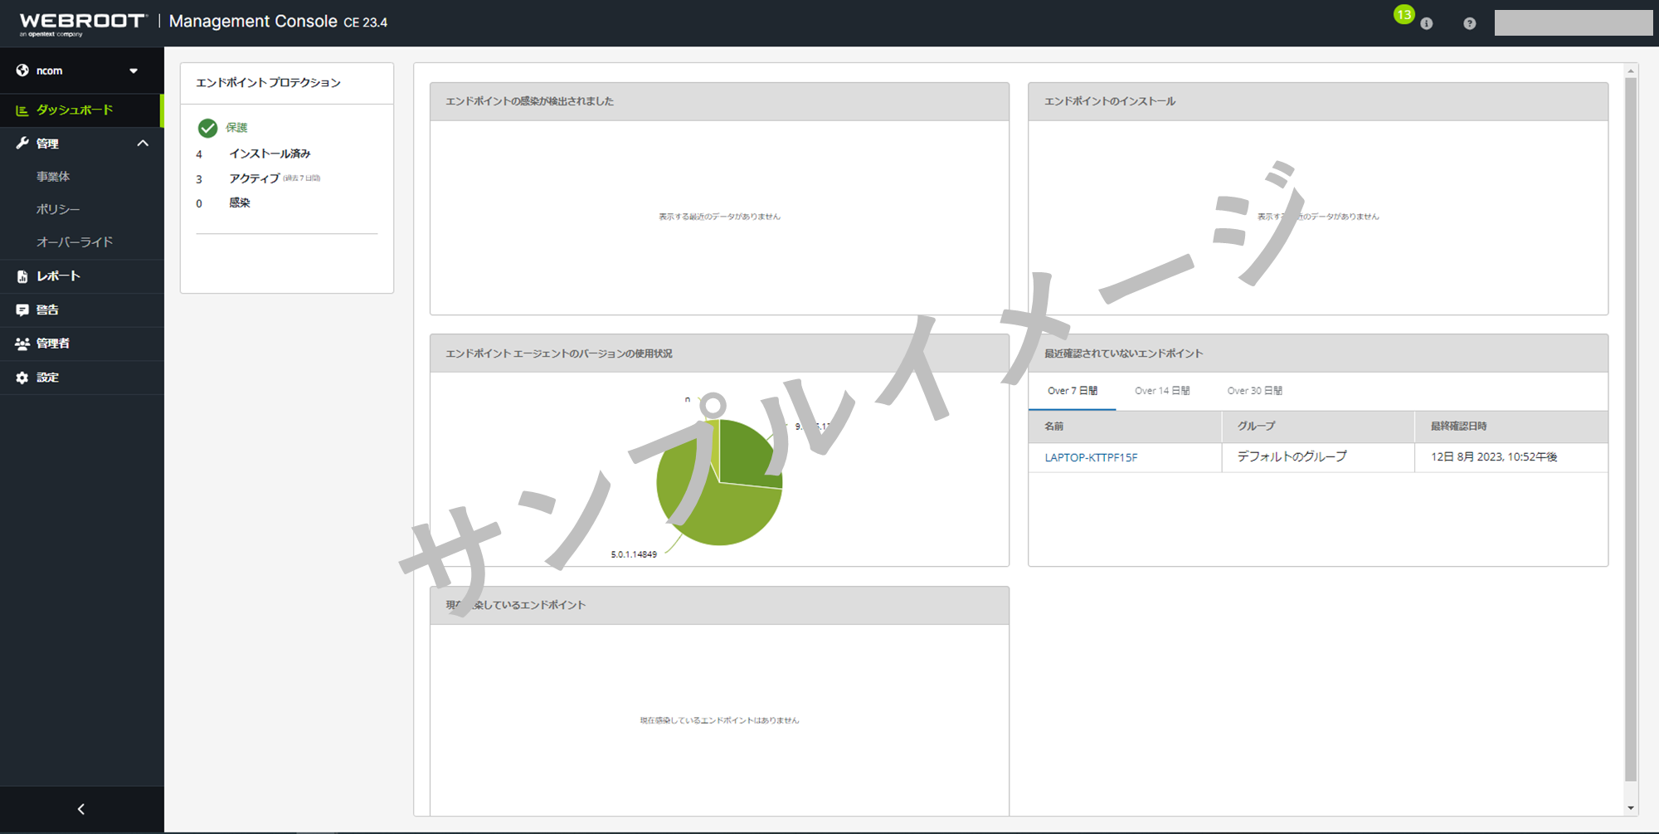The height and width of the screenshot is (834, 1659).
Task: Click the report document icon
Action: (22, 276)
